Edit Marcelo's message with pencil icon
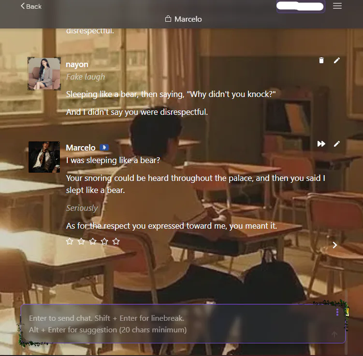363x356 pixels. (336, 144)
